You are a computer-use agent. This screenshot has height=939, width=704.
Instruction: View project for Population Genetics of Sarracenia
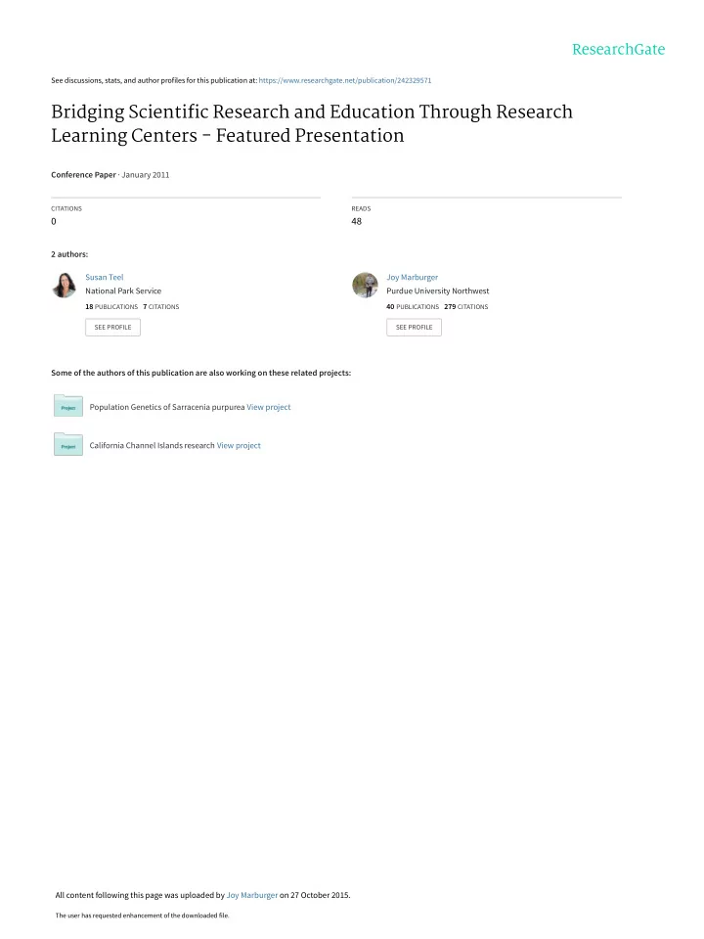point(269,407)
